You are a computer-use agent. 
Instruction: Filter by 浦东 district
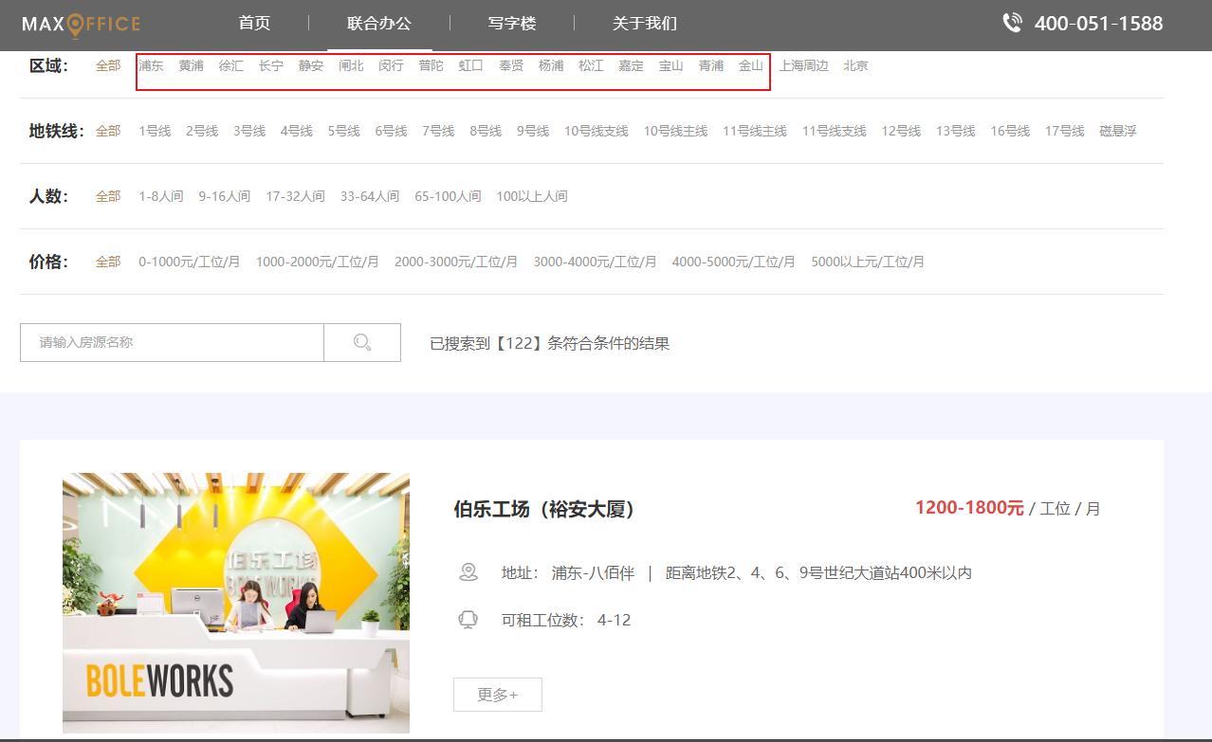pos(151,65)
